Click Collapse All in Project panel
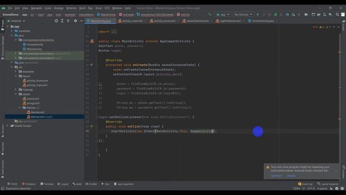Viewport: 346px width, 195px height. click(x=68, y=21)
